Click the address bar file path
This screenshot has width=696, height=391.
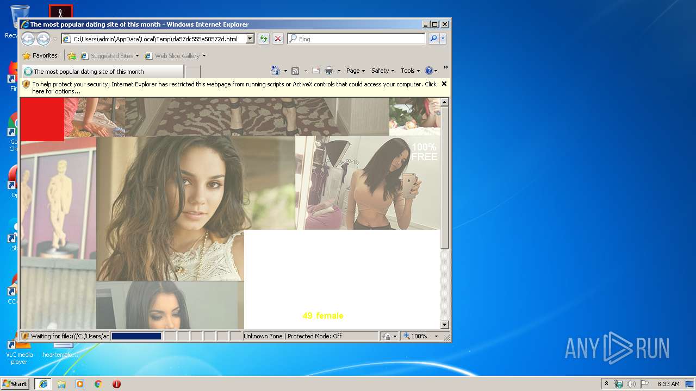[156, 39]
